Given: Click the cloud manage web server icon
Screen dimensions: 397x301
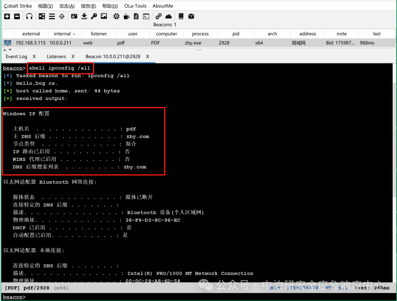Looking at the screenshot, I should coord(168,17).
